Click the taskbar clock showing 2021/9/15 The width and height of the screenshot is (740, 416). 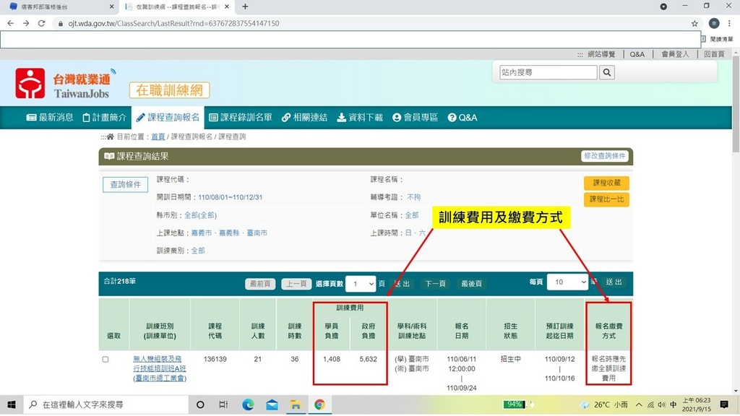point(696,404)
